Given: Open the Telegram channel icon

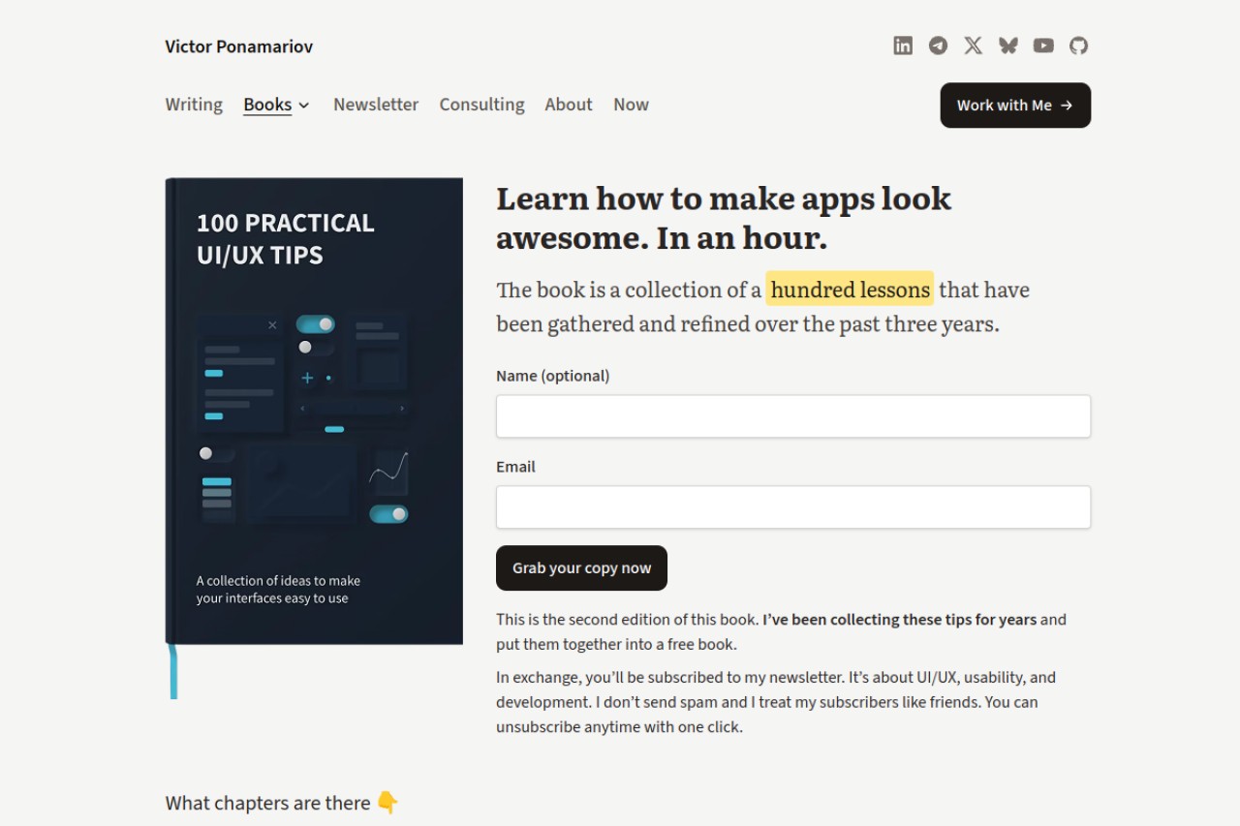Looking at the screenshot, I should point(938,46).
